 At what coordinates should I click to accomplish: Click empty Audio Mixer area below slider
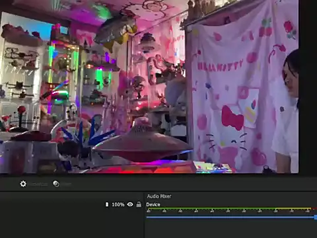(x=231, y=229)
